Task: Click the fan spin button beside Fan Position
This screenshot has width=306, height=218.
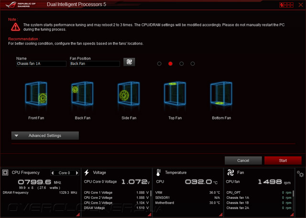Action: (x=129, y=62)
